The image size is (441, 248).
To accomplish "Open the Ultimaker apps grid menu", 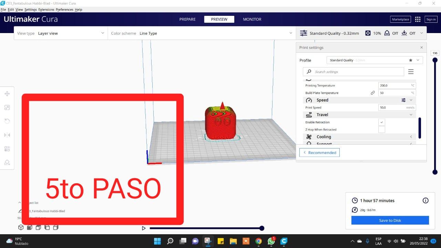I will (418, 19).
